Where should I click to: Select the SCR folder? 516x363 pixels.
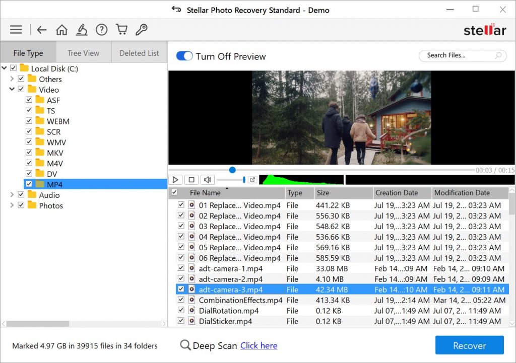53,132
